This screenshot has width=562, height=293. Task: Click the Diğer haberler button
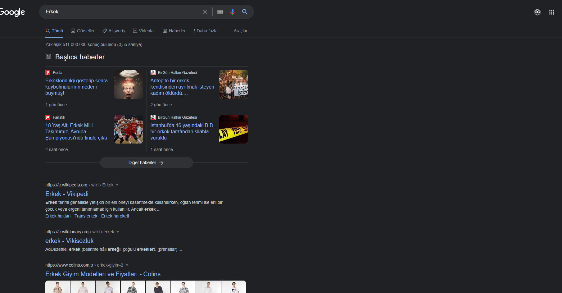tap(147, 163)
